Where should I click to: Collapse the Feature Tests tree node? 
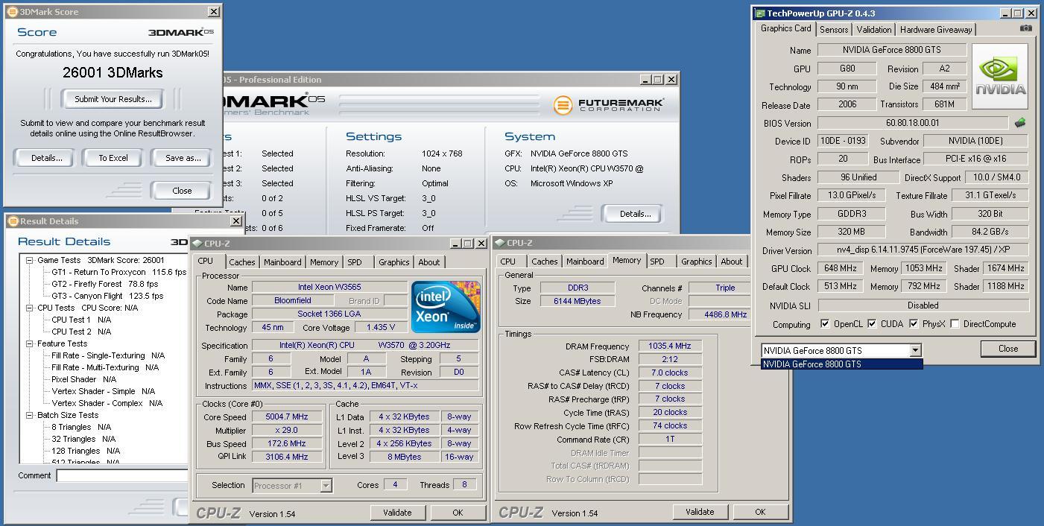[x=30, y=343]
